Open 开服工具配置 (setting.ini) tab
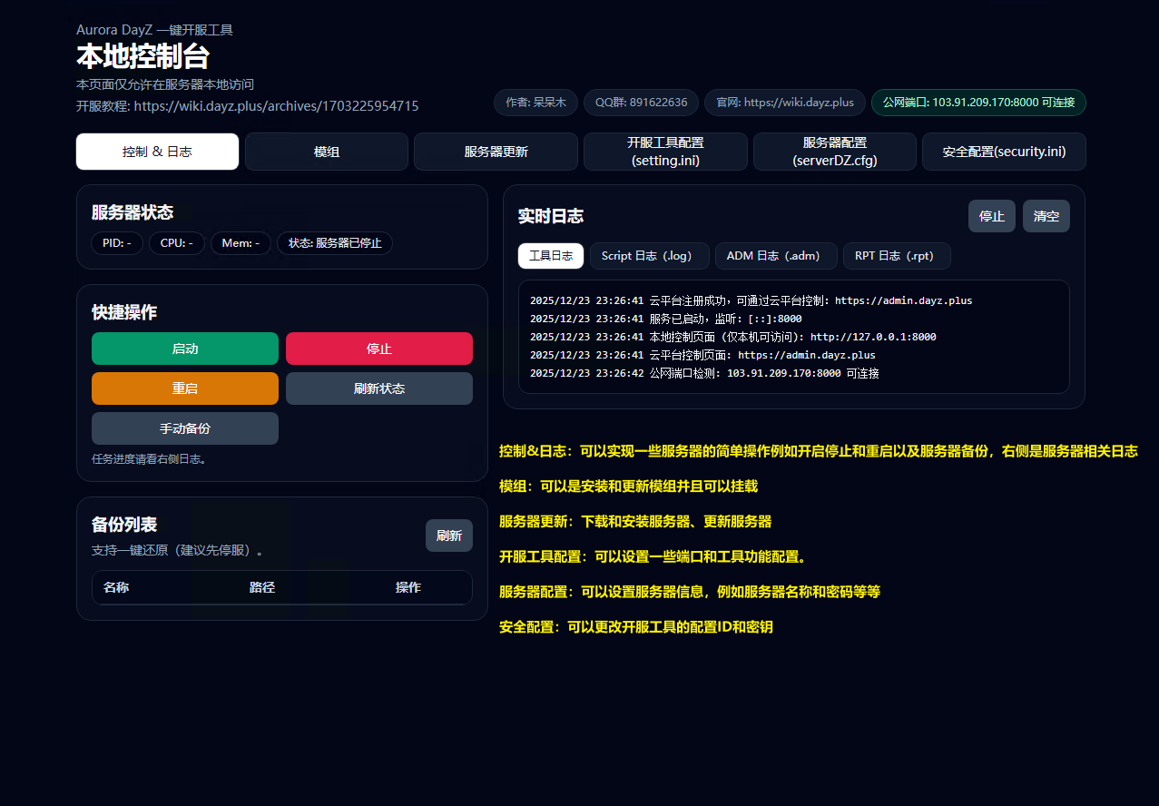 point(665,152)
